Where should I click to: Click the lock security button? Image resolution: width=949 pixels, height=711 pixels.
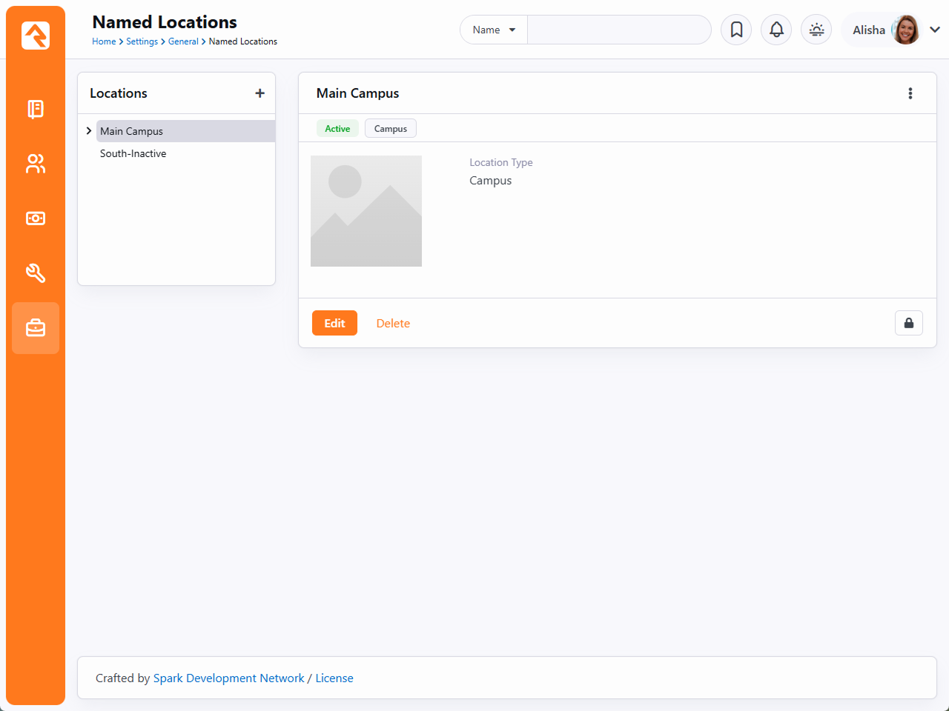pyautogui.click(x=908, y=323)
